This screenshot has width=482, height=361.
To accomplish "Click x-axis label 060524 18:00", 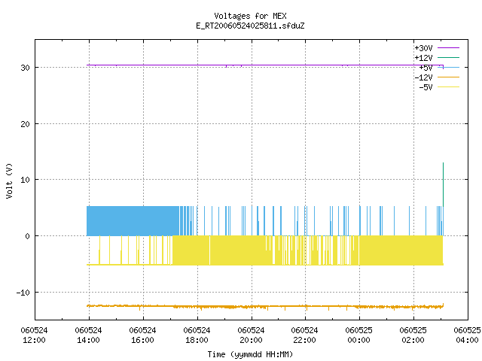I will (x=197, y=335).
